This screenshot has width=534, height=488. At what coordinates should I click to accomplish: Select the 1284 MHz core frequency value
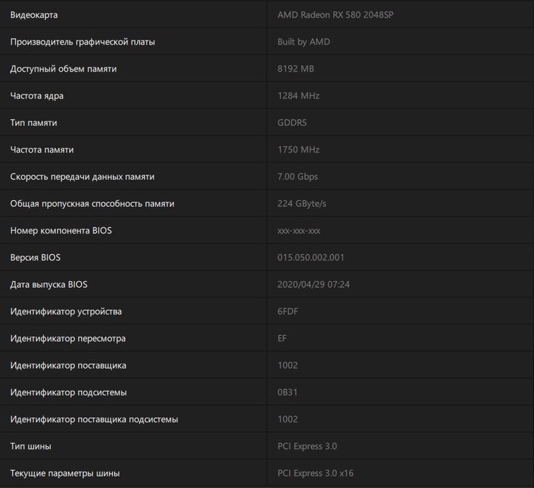click(298, 96)
